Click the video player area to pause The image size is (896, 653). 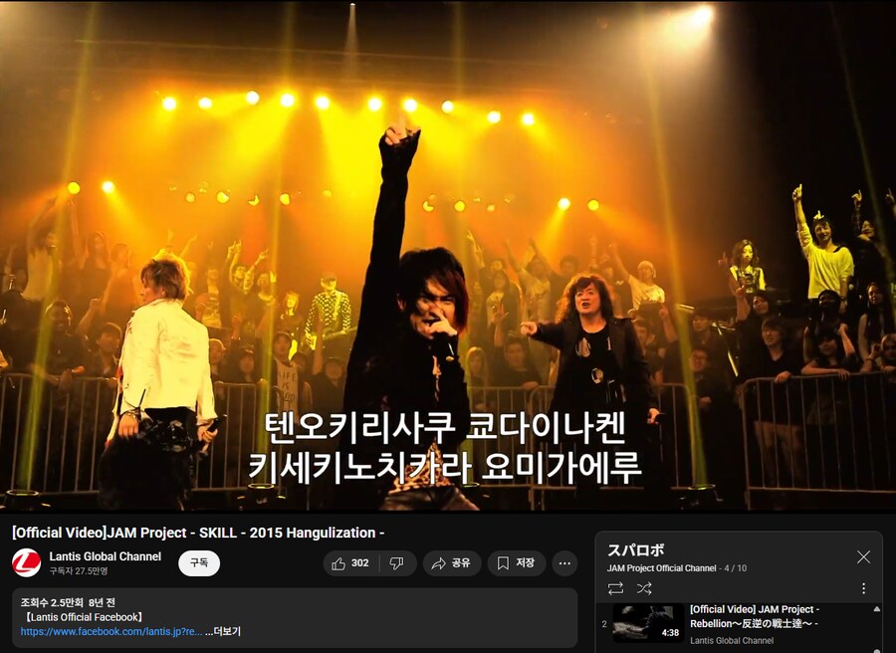448,256
